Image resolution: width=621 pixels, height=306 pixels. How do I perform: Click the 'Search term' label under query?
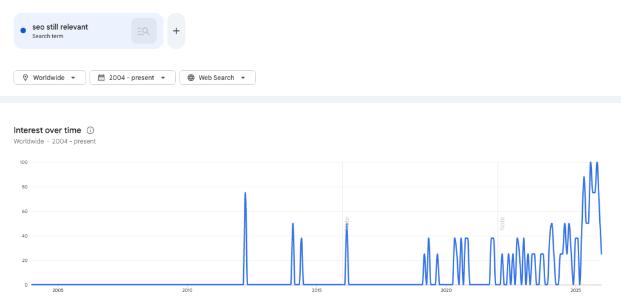[x=48, y=36]
